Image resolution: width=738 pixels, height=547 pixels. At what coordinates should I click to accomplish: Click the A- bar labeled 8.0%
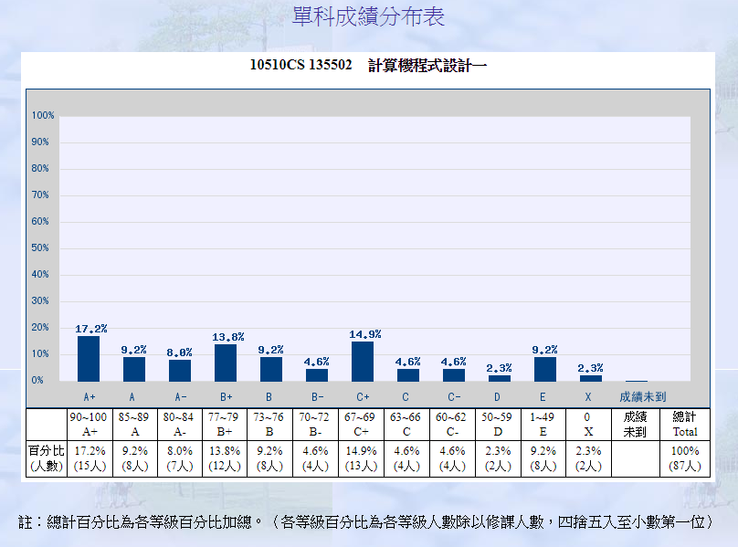pos(180,370)
